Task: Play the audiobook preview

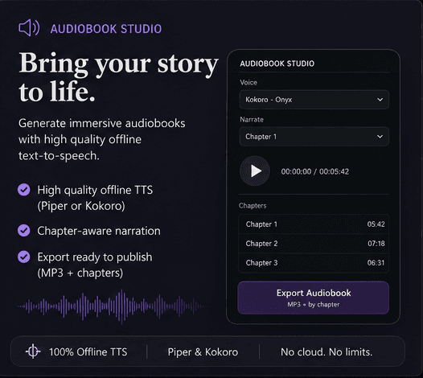Action: (255, 171)
